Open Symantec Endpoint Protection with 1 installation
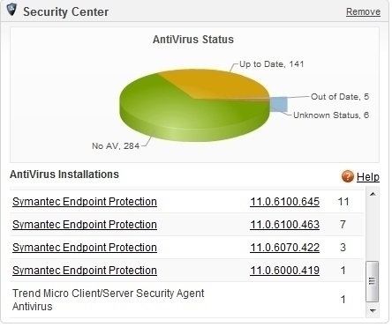392x327 pixels. pos(85,271)
